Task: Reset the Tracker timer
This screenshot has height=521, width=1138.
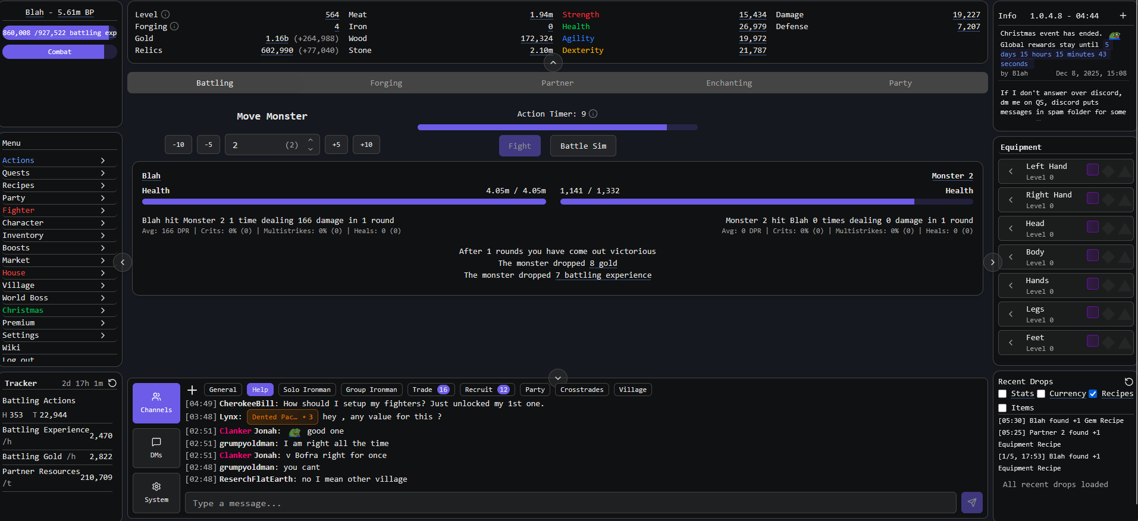Action: tap(112, 383)
